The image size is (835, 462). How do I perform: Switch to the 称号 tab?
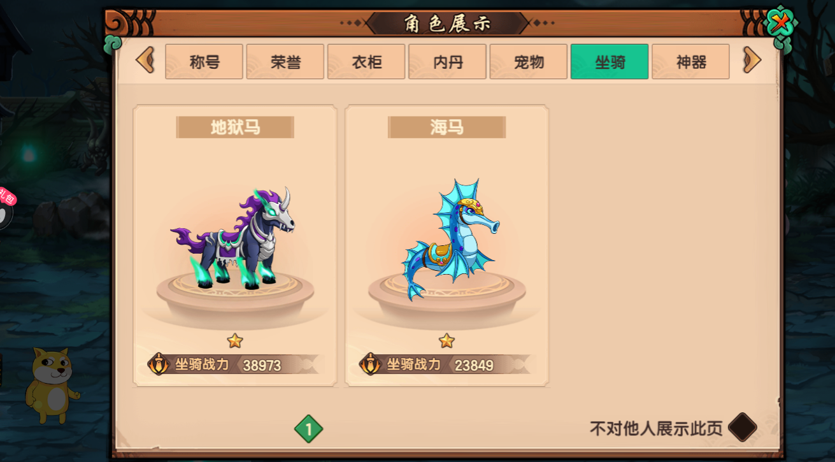(x=204, y=62)
